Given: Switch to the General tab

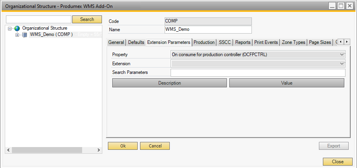Looking at the screenshot, I should [116, 42].
